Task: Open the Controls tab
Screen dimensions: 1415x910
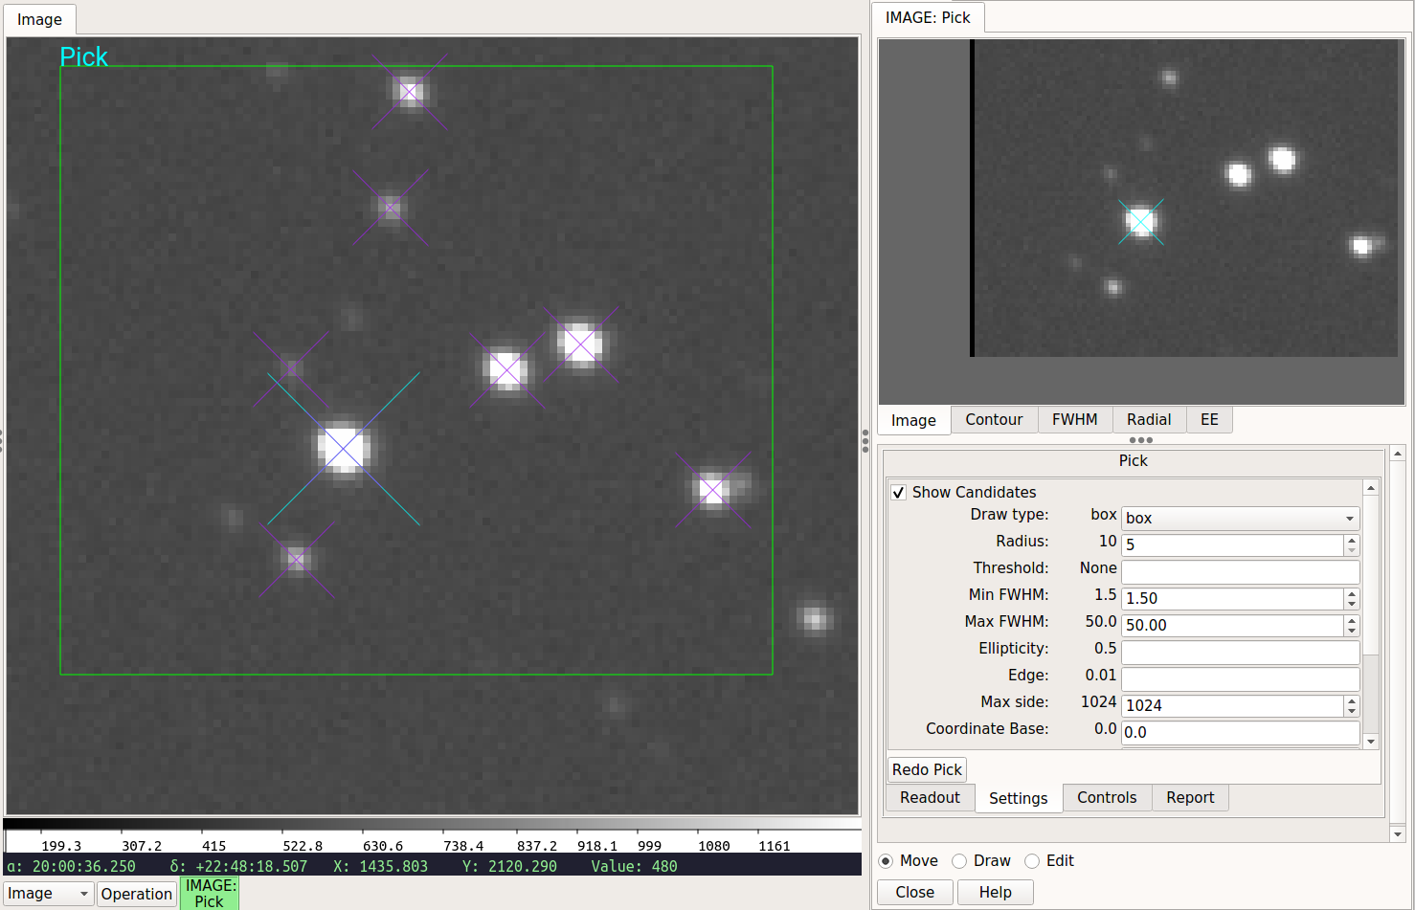Action: [1107, 797]
